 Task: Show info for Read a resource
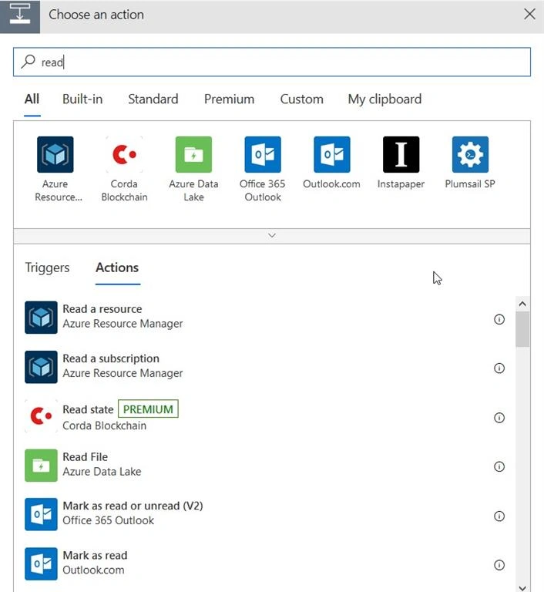[499, 319]
